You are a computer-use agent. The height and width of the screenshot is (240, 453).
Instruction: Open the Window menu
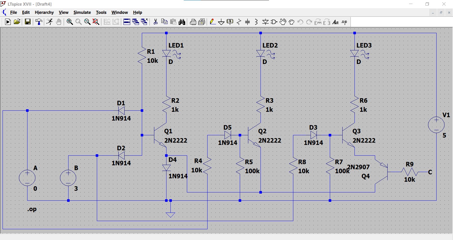tap(119, 12)
